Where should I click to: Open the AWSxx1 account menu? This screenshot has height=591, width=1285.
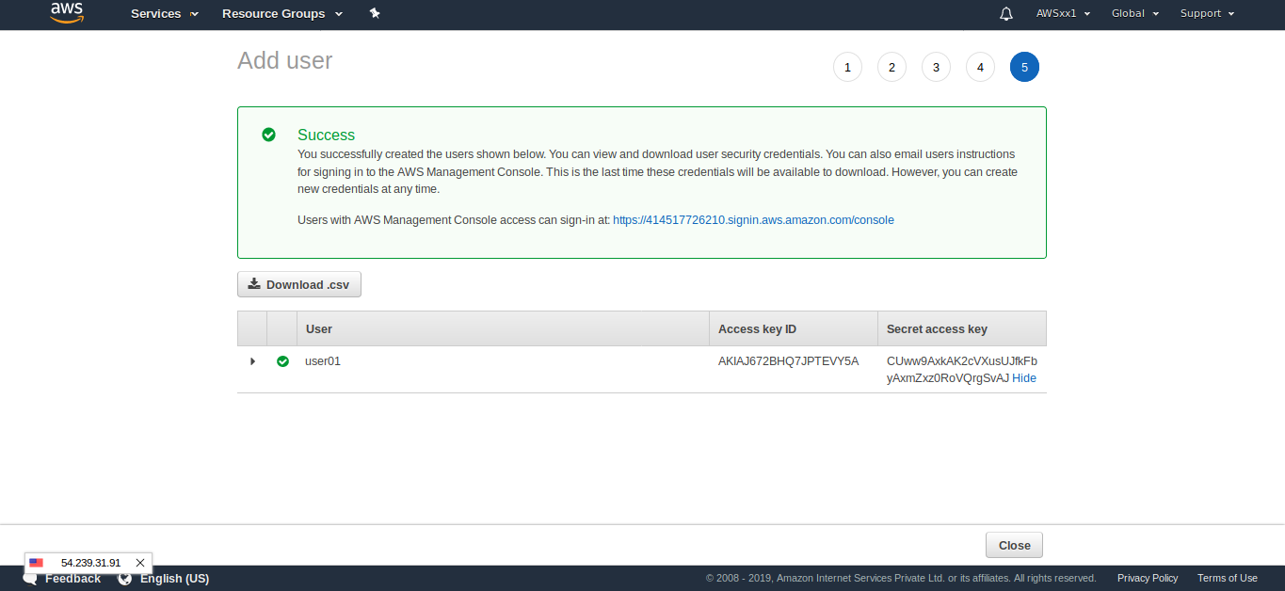click(x=1063, y=14)
